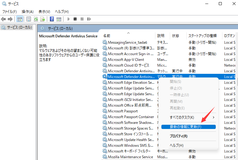Select サービス (ローカル) in the left tree
The width and height of the screenshot is (238, 160).
coord(17,27)
